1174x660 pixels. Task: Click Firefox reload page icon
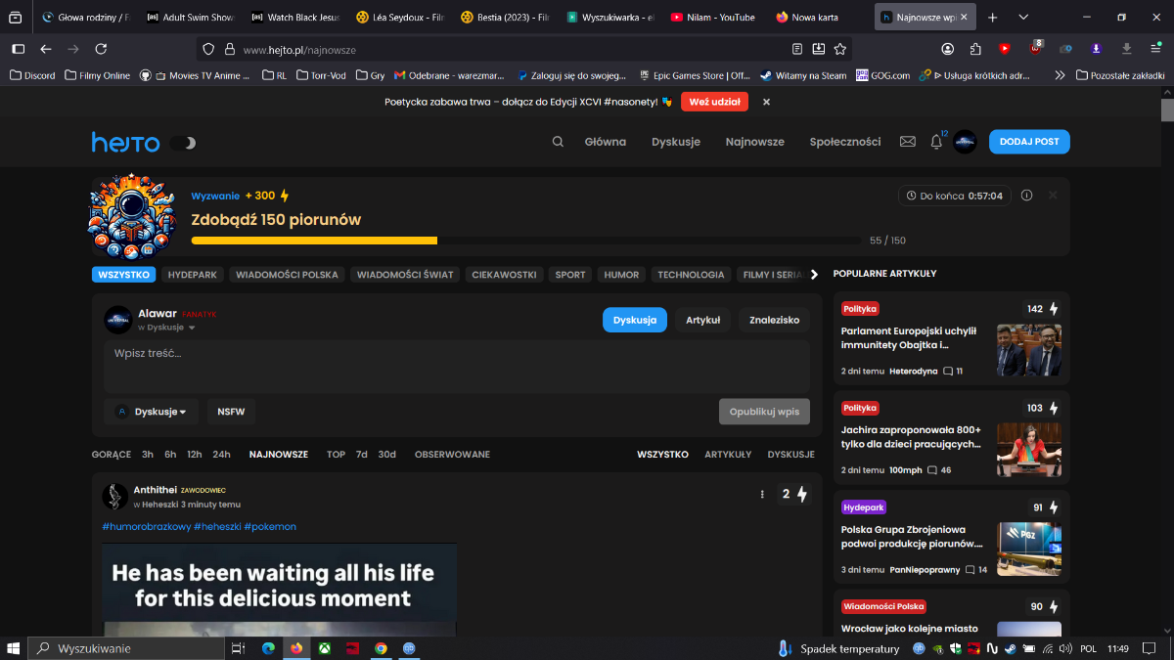click(101, 49)
